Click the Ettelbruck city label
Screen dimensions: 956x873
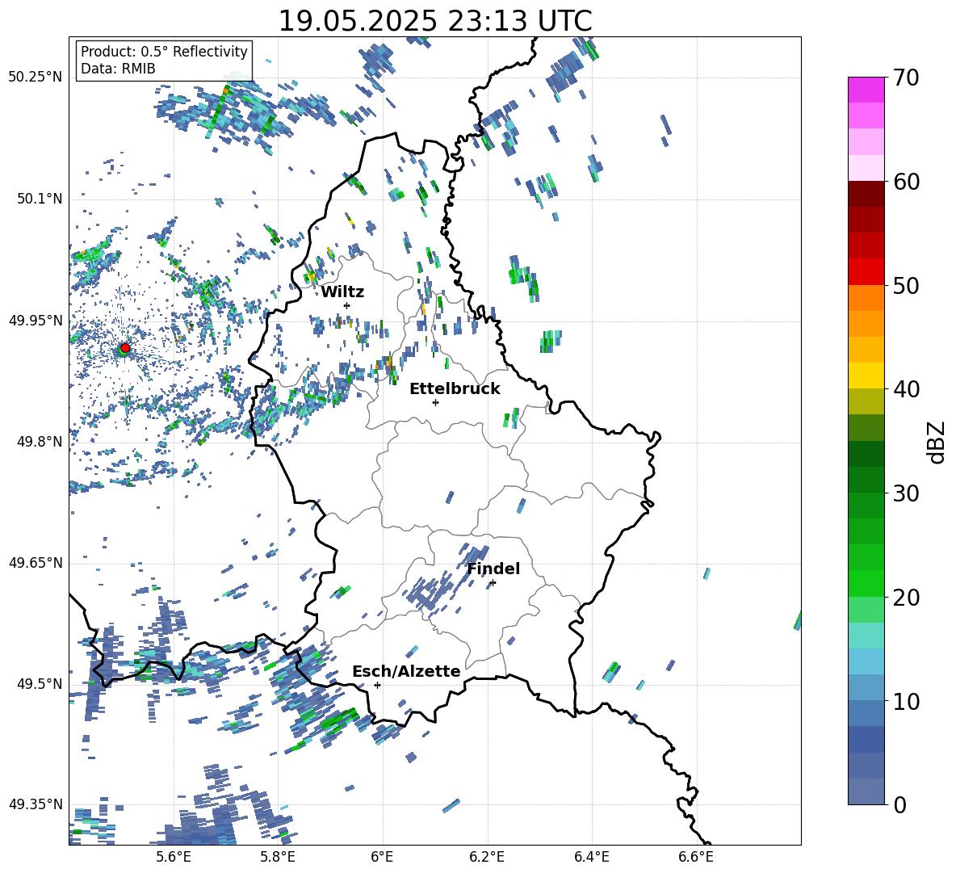[x=455, y=389]
